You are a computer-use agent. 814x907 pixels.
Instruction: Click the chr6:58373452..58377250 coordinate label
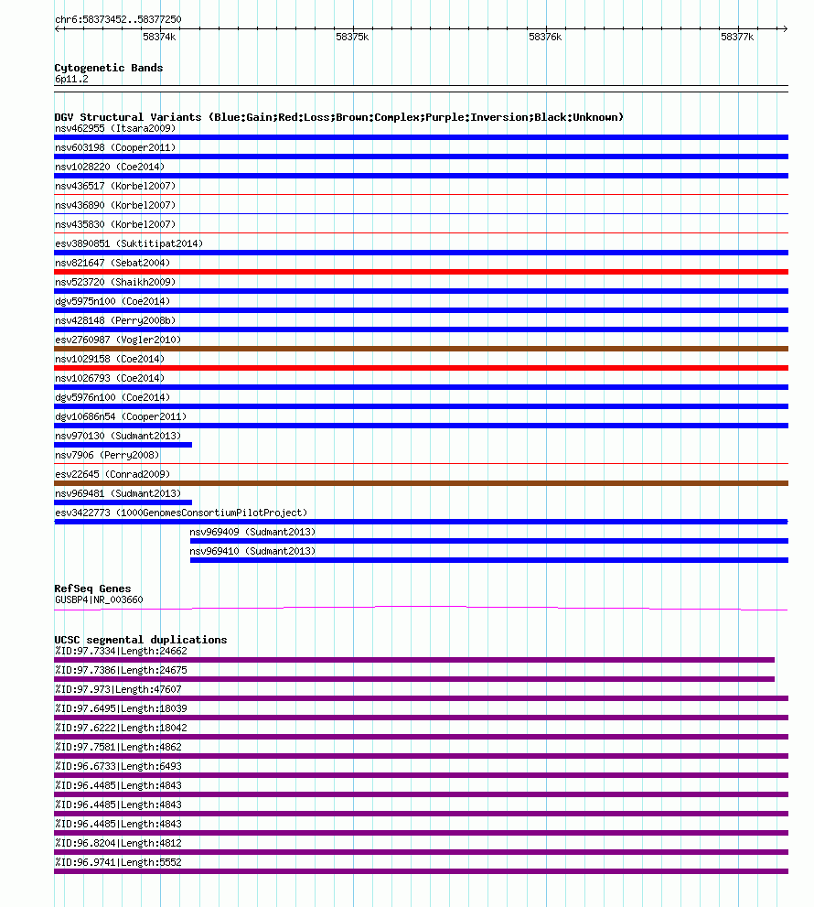[118, 19]
